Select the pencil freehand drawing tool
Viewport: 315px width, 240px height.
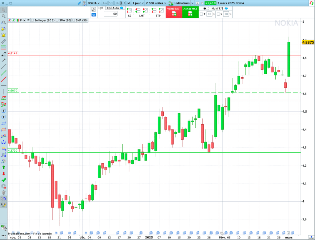point(4,54)
